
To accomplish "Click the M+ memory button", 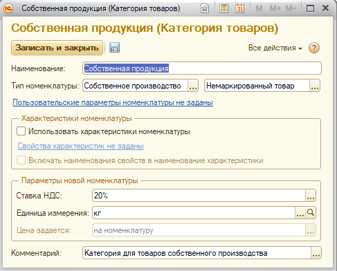I will tap(275, 8).
